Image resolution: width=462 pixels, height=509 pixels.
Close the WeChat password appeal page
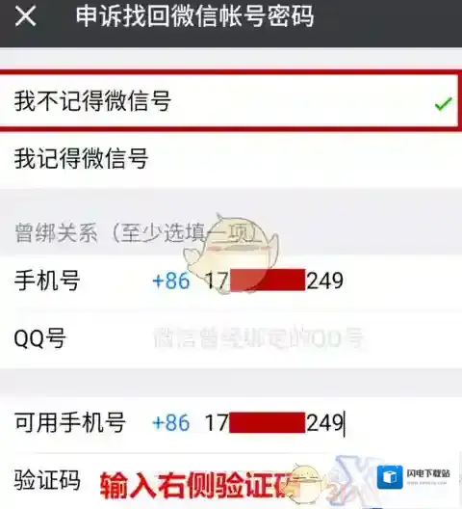[x=25, y=16]
